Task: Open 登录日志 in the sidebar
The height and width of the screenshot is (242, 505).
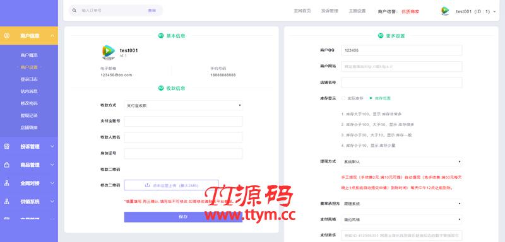Action: (x=29, y=79)
